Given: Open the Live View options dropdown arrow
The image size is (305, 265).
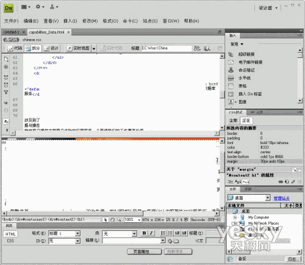Looking at the screenshot, I should (x=94, y=48).
